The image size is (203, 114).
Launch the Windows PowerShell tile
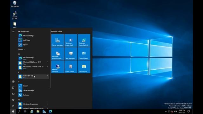click(x=71, y=41)
